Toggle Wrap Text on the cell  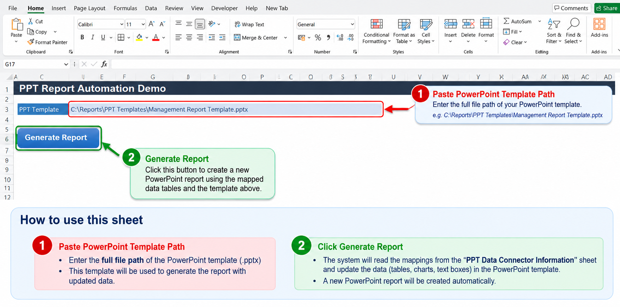click(x=249, y=24)
